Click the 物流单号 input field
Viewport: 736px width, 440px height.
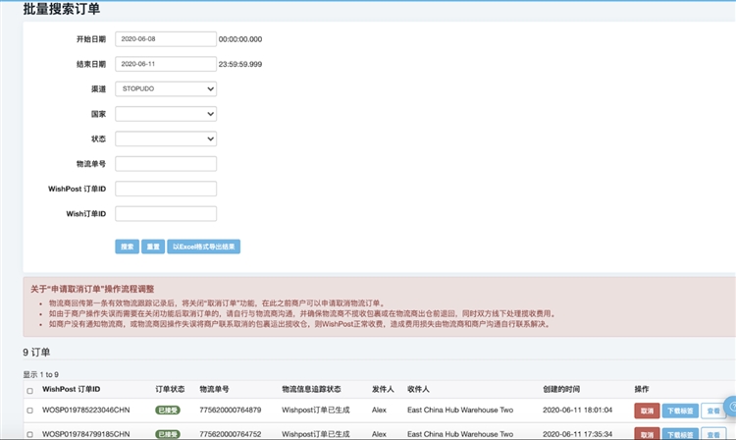(x=166, y=163)
